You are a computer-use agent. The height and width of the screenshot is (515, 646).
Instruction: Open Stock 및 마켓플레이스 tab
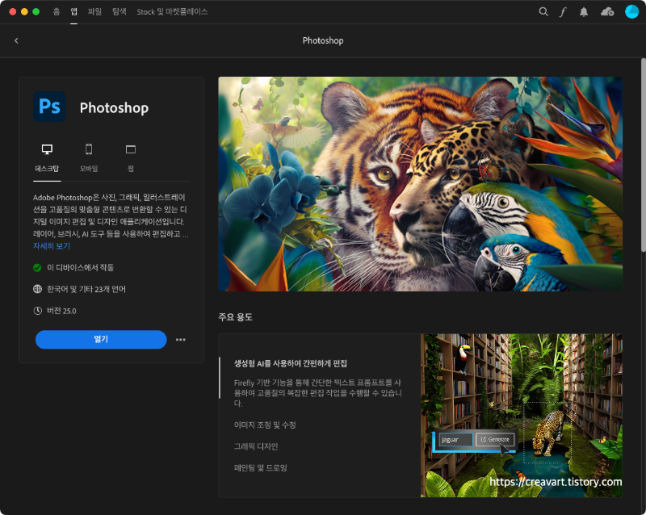click(172, 11)
